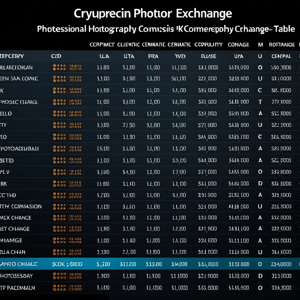
Task: Open the MCK CHANCE row name
Action: click(x=16, y=218)
